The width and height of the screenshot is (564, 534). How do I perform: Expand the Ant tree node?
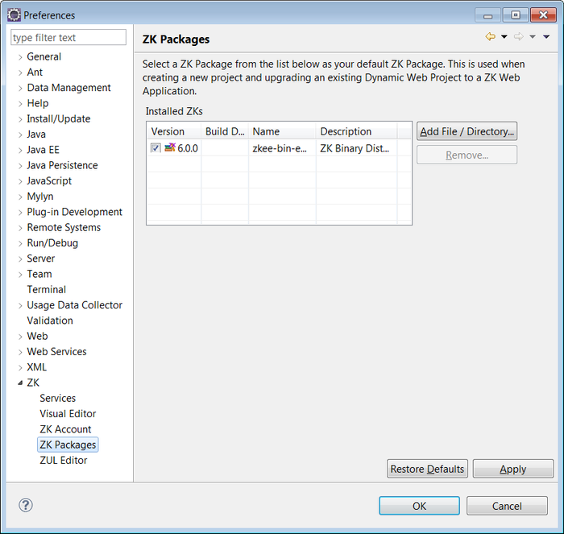point(20,72)
